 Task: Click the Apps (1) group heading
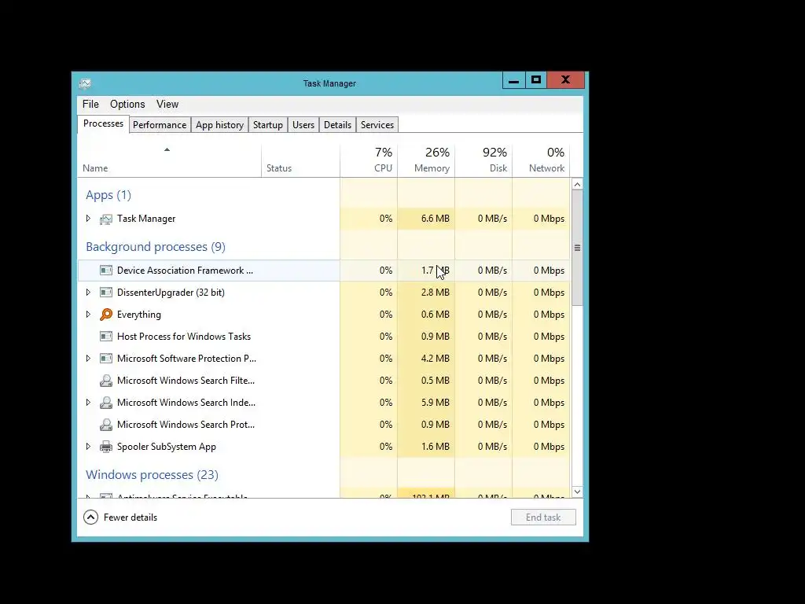pos(108,195)
